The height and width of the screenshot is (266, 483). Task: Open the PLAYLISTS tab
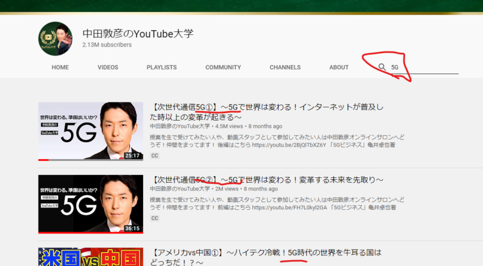161,68
